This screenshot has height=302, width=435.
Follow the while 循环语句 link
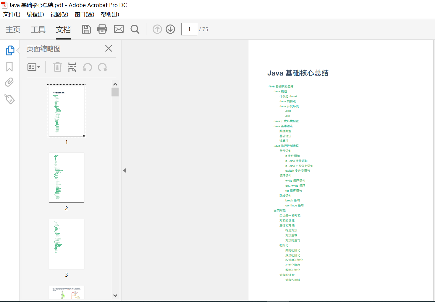295,181
